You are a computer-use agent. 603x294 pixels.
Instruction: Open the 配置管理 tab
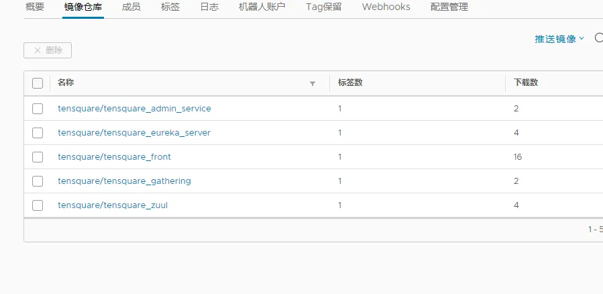pos(449,7)
